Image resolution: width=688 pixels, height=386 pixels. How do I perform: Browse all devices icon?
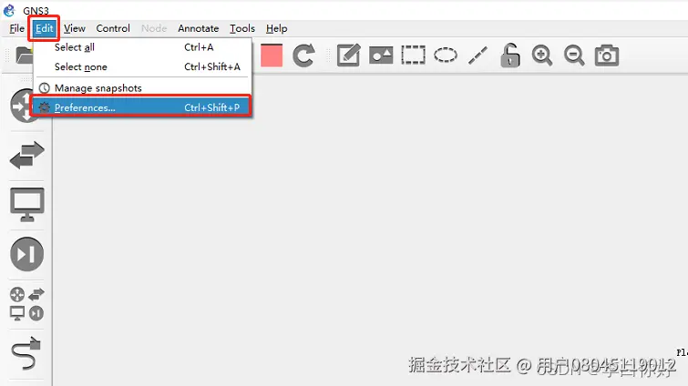tap(26, 304)
